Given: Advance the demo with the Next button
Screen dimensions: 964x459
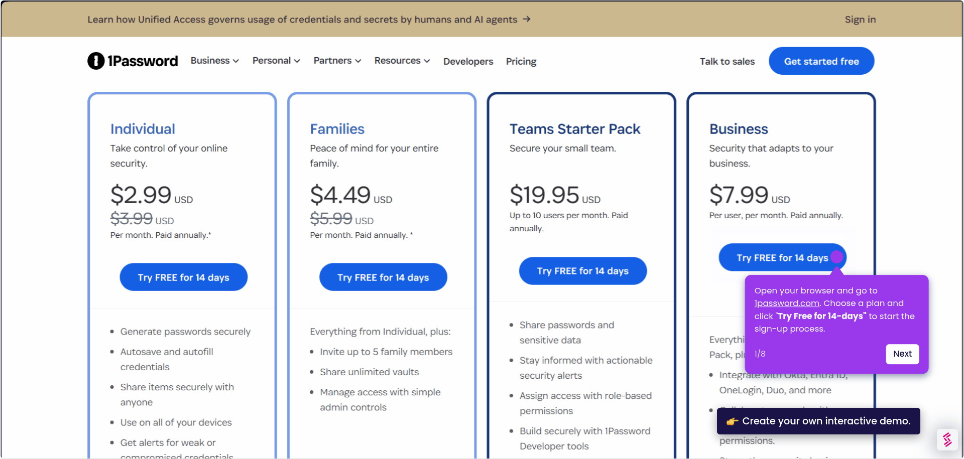Looking at the screenshot, I should pos(902,354).
